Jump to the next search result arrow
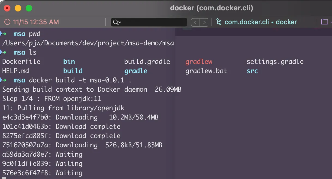The height and width of the screenshot is (179, 332). tap(204, 22)
